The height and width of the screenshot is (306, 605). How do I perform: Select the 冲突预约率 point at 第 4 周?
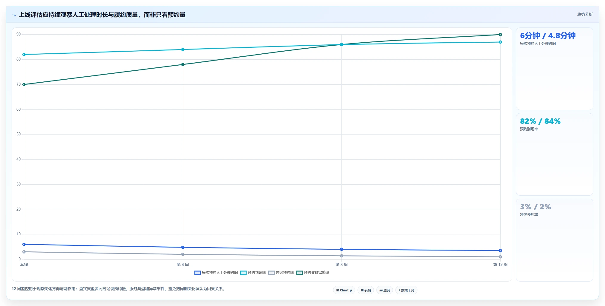[183, 254]
